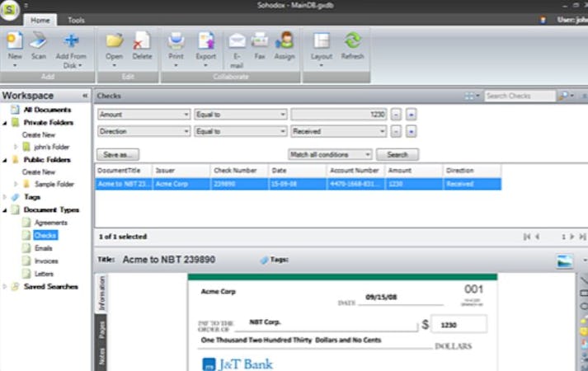
Task: Click the Export icon
Action: coord(206,41)
